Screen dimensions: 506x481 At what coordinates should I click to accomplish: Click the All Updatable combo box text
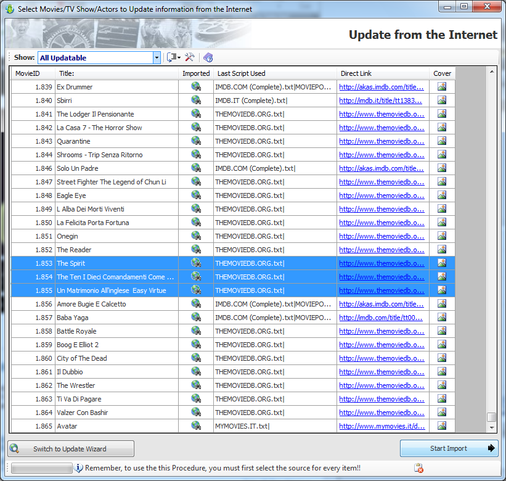coord(63,58)
